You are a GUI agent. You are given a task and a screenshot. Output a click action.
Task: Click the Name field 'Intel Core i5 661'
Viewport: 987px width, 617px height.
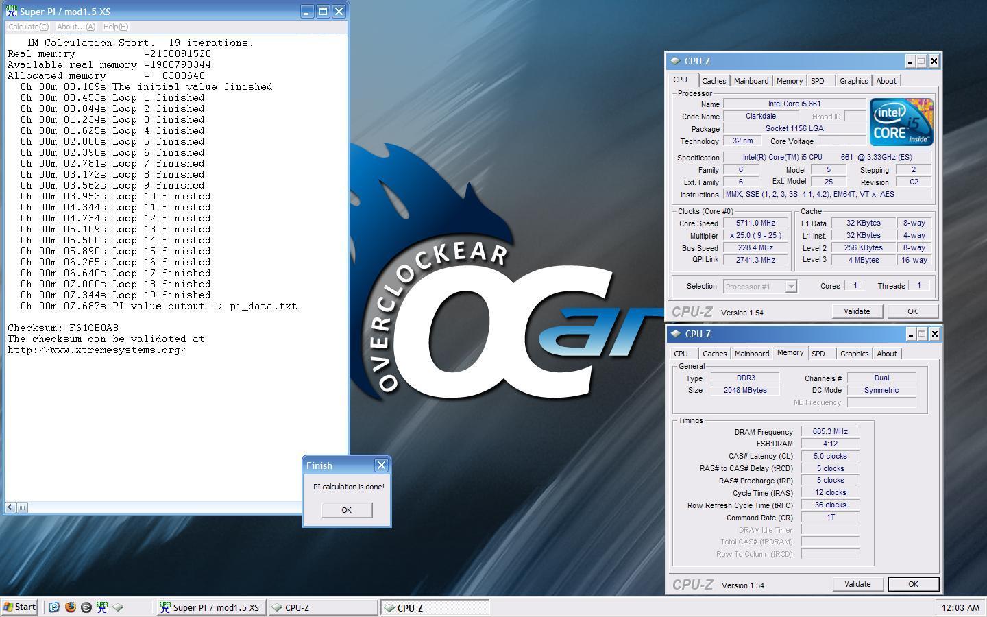(x=794, y=104)
